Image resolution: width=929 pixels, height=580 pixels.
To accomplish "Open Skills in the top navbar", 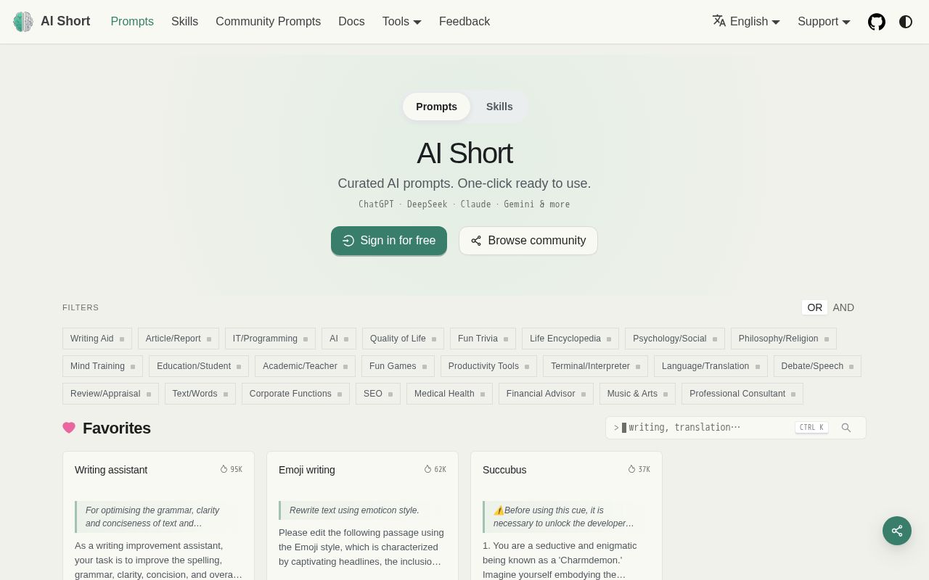I will 184,22.
